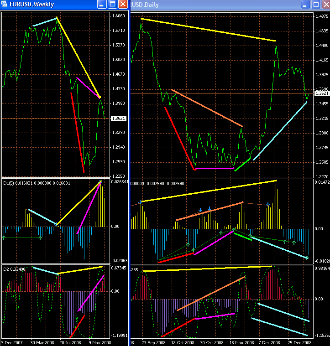Click the 7 Dec 2008 date label

[x=269, y=343]
